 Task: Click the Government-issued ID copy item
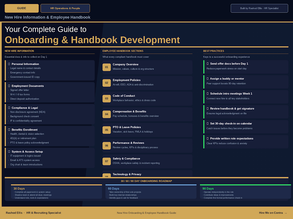click(25, 77)
